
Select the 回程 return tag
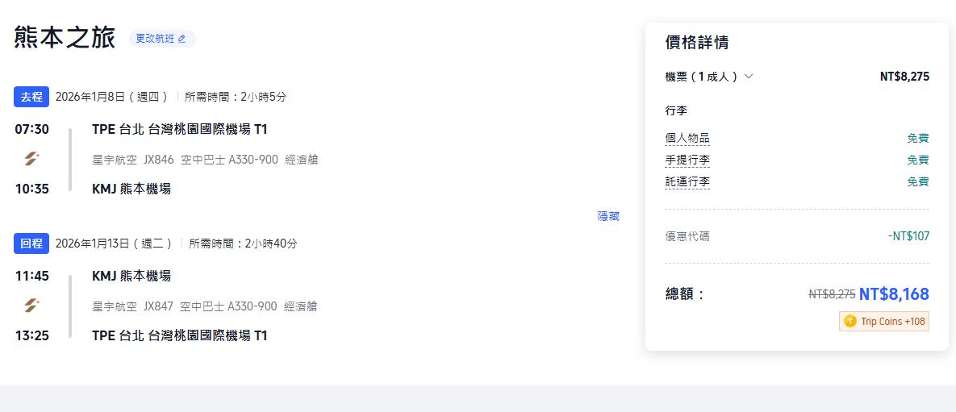point(31,243)
